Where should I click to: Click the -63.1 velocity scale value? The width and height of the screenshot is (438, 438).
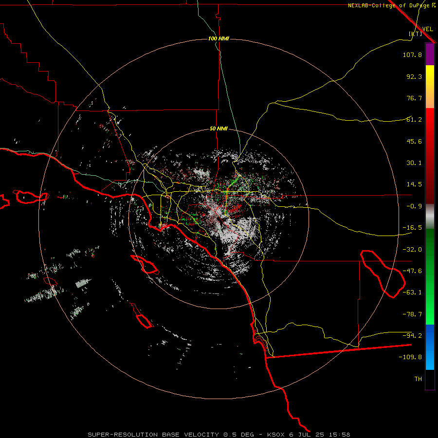(x=412, y=292)
